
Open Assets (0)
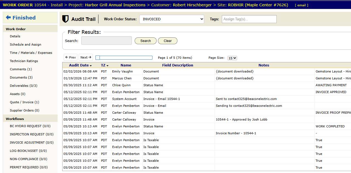[x=18, y=94]
